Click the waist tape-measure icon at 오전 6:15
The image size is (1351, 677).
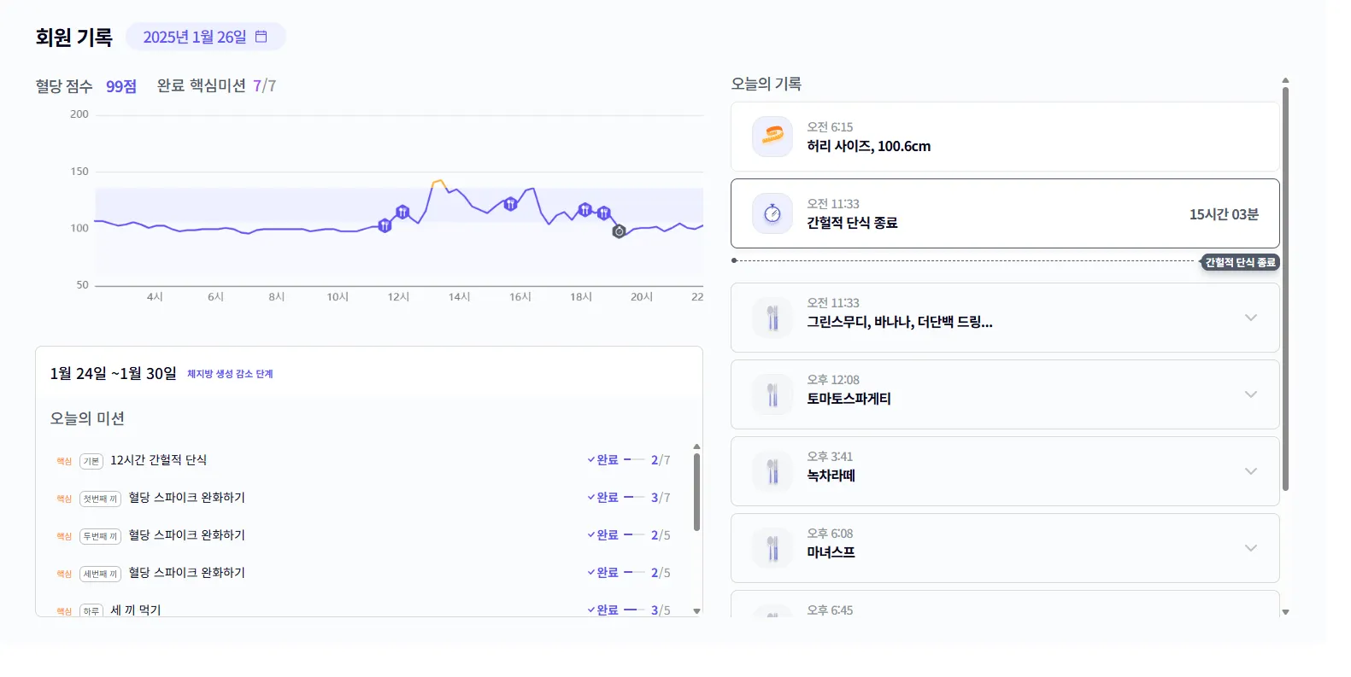click(772, 137)
